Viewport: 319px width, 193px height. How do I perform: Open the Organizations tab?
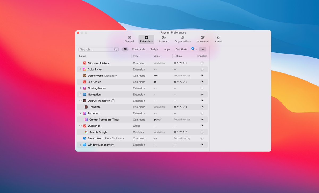click(183, 39)
